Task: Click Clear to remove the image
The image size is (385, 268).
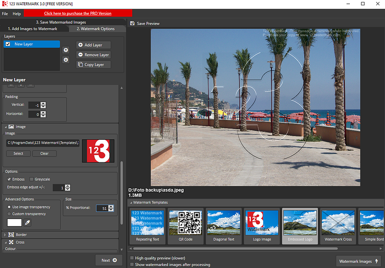Action: coord(44,153)
